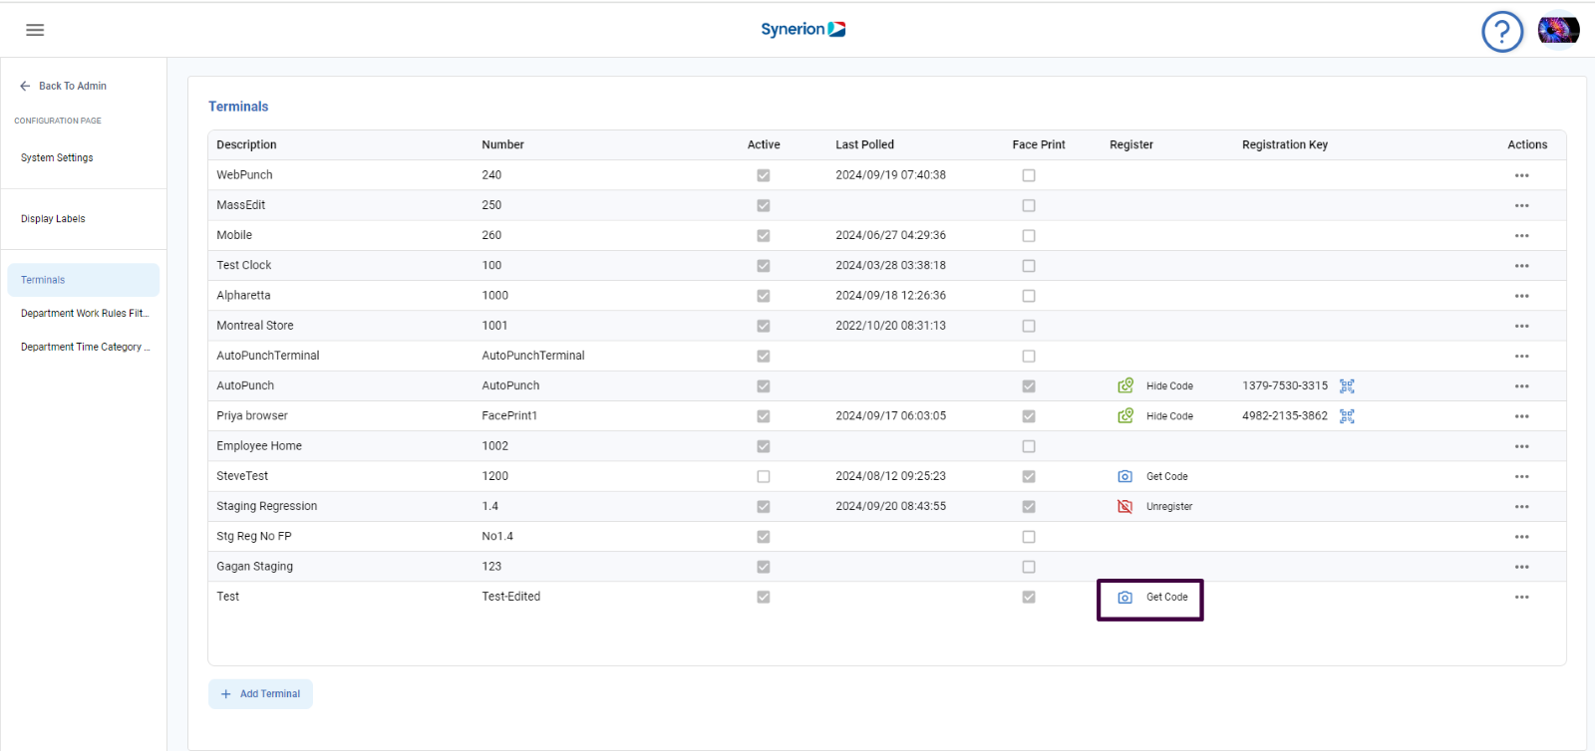Toggle Face Print checkbox for Employee Home
This screenshot has width=1595, height=751.
(x=1029, y=446)
